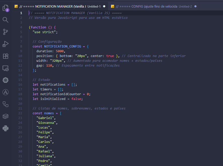Open the Explorer view in activity bar
Screen dimensions: 223x166
6,8
